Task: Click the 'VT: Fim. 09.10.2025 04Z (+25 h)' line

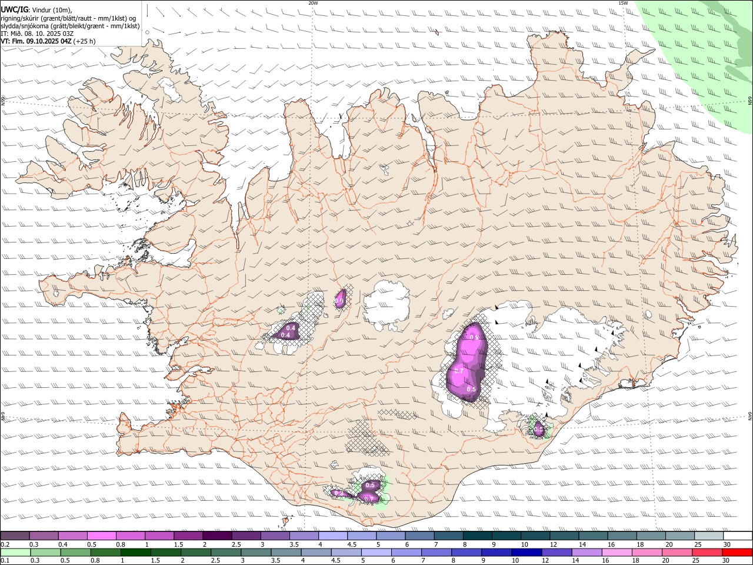Action: point(48,41)
